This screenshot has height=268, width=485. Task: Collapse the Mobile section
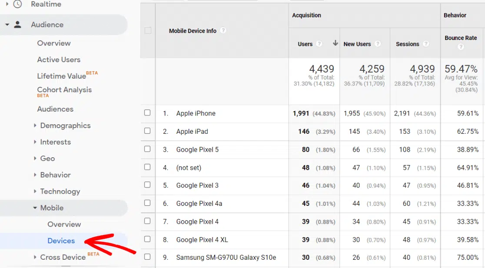pos(35,208)
